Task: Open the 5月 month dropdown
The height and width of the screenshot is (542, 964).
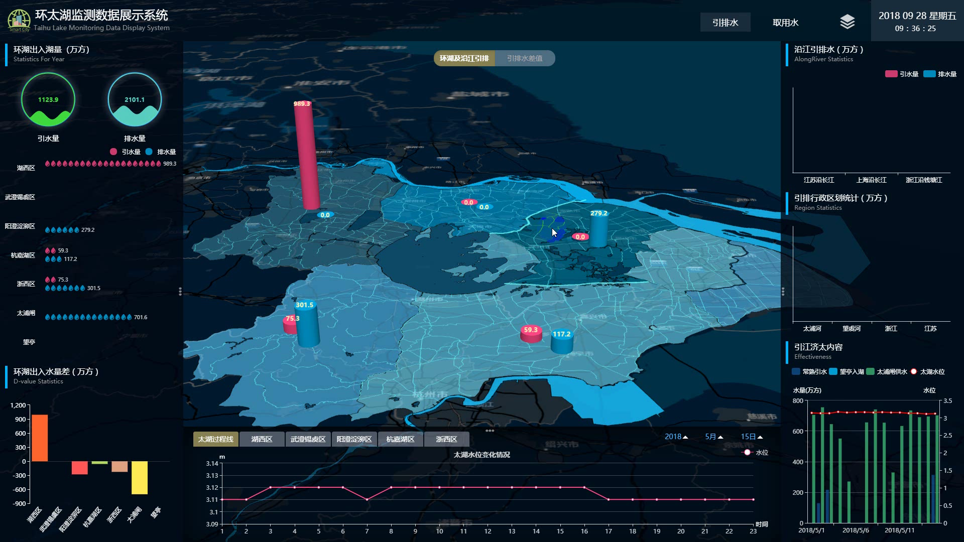Action: [x=713, y=437]
